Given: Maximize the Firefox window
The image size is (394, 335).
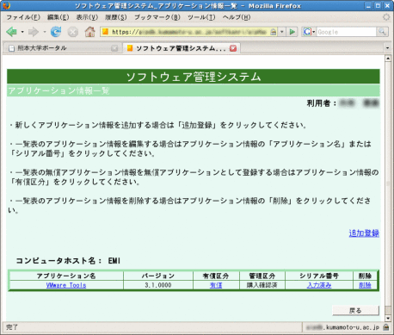Looking at the screenshot, I should [378, 5].
